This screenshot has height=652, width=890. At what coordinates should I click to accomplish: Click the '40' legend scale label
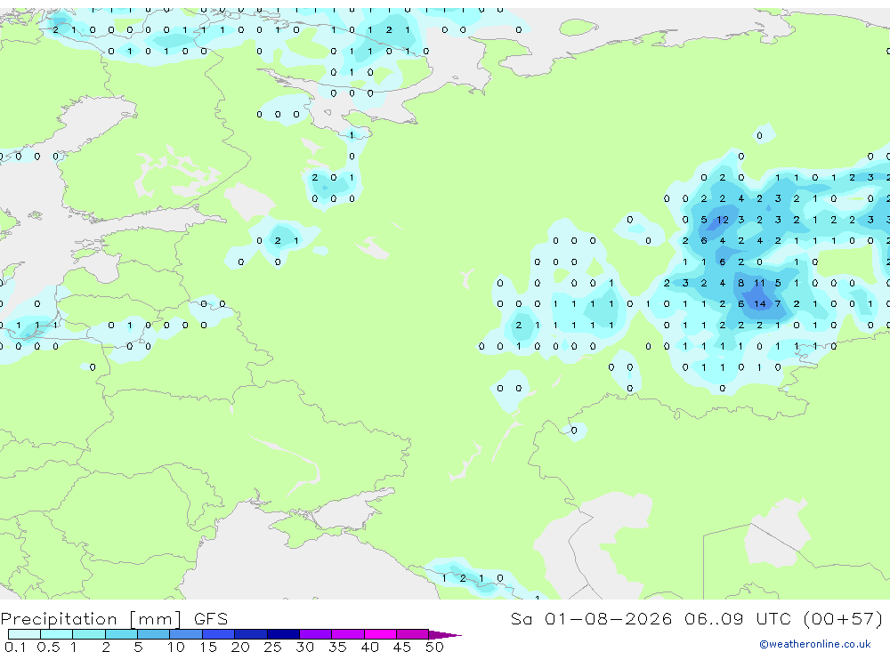(369, 647)
